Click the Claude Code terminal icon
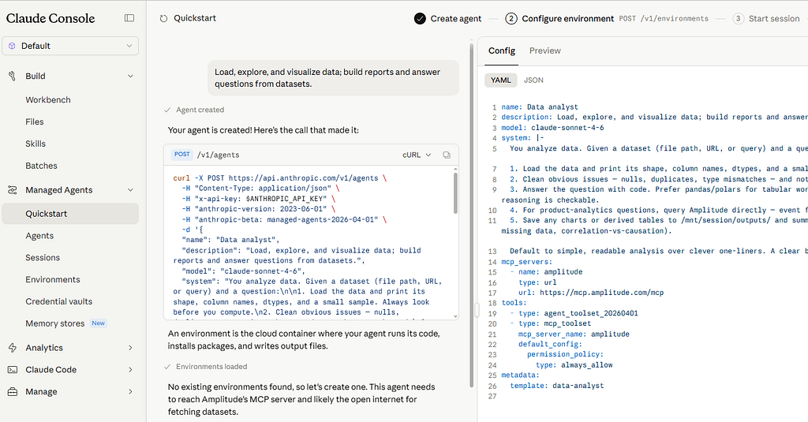 (13, 370)
